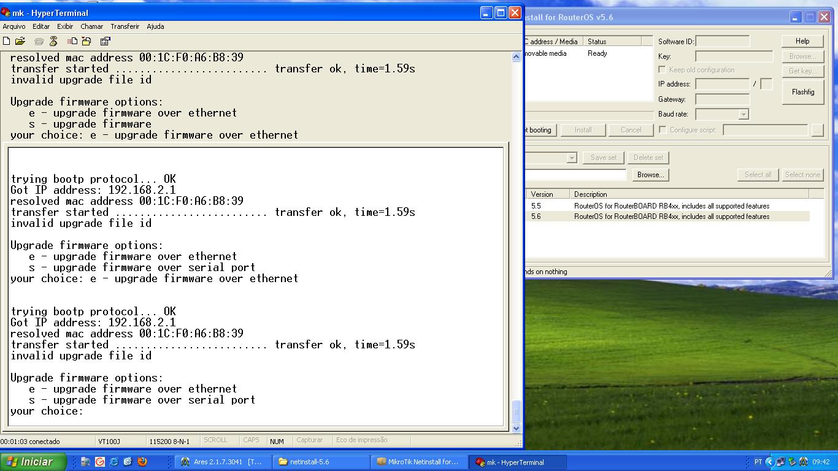838x471 pixels.
Task: Toggle Configure script checkbox in Netinstall
Action: click(x=663, y=129)
